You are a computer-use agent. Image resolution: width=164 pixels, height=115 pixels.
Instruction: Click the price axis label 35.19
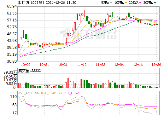click(x=12, y=55)
